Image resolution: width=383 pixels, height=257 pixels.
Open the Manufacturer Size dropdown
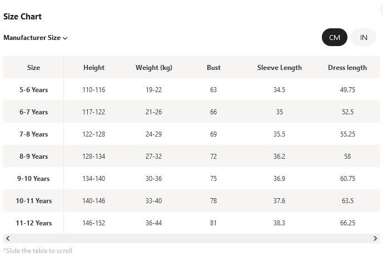[36, 38]
